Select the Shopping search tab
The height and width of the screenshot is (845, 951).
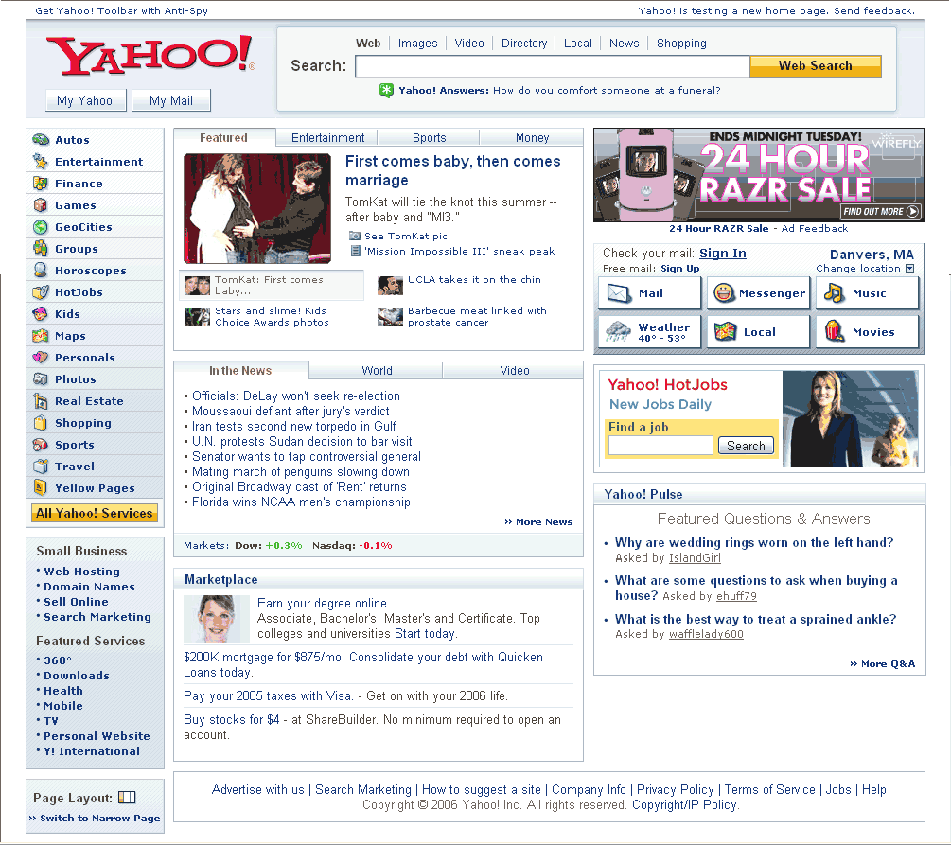(x=681, y=44)
